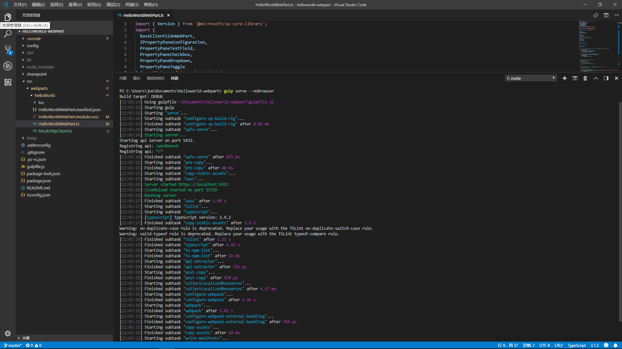Switch to the 问题 panel tab
This screenshot has height=349, width=622.
pos(123,78)
